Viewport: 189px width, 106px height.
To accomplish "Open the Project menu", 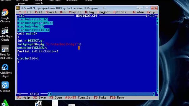I will click(104, 12).
